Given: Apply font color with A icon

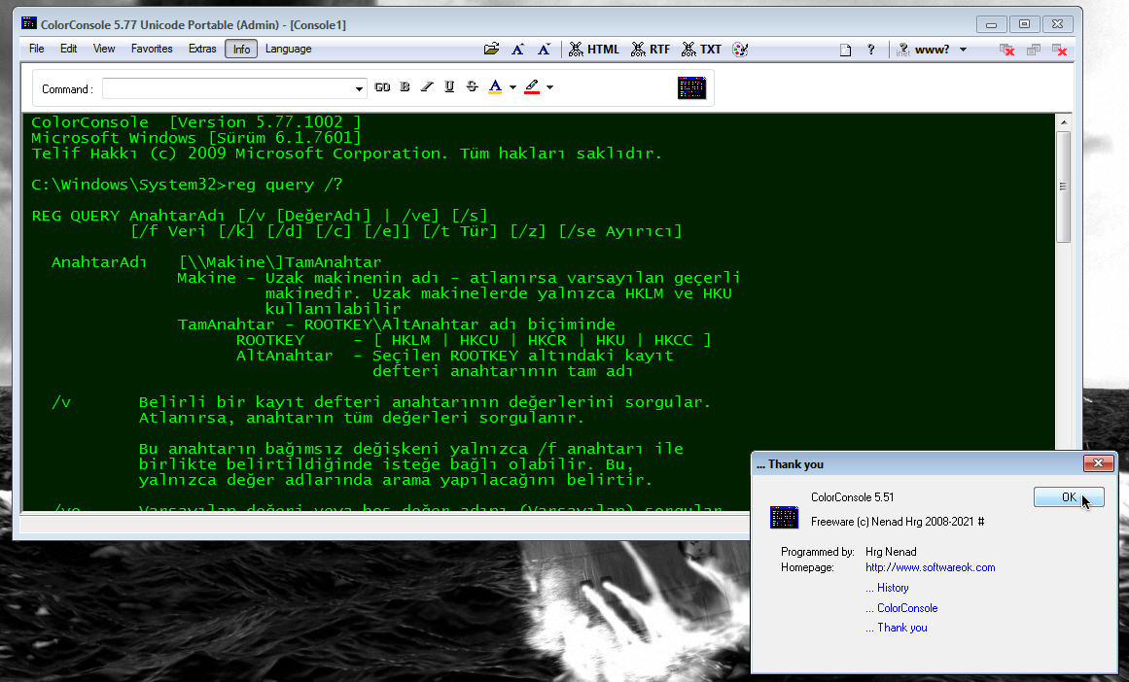Looking at the screenshot, I should (x=495, y=87).
